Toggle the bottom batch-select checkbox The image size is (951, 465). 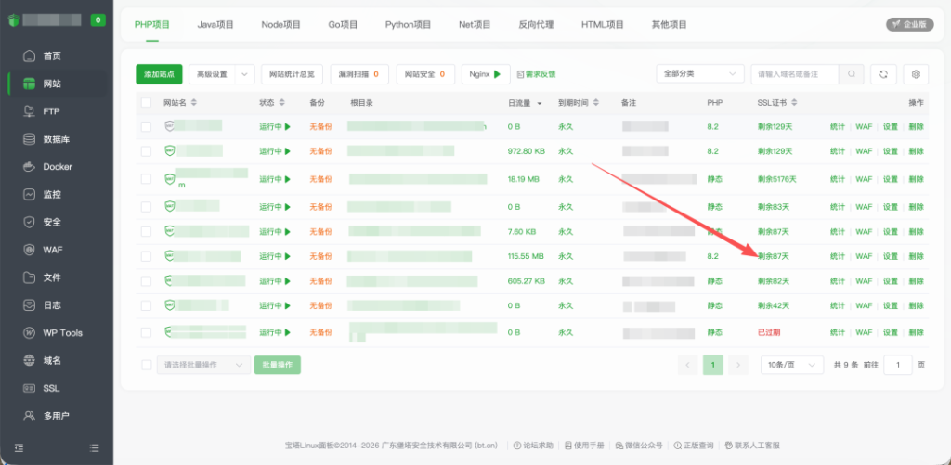coord(146,365)
